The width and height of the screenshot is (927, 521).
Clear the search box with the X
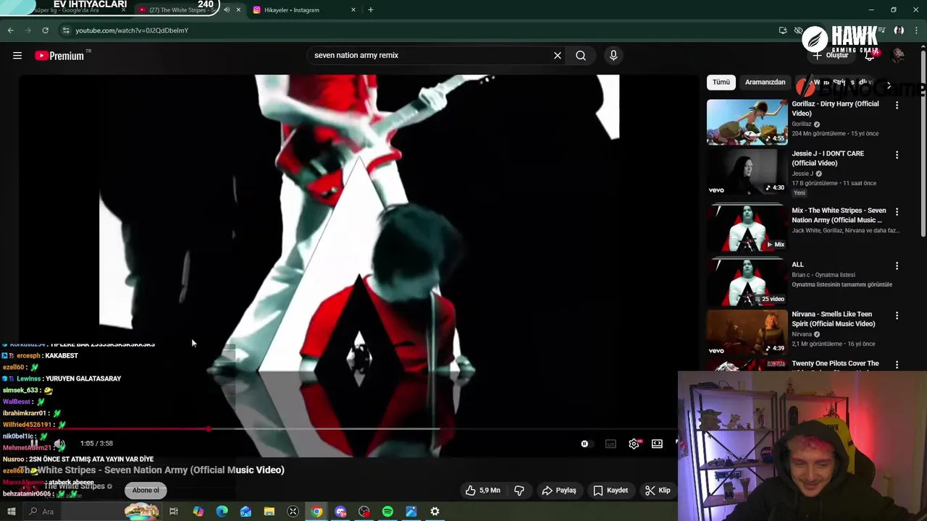pos(558,55)
